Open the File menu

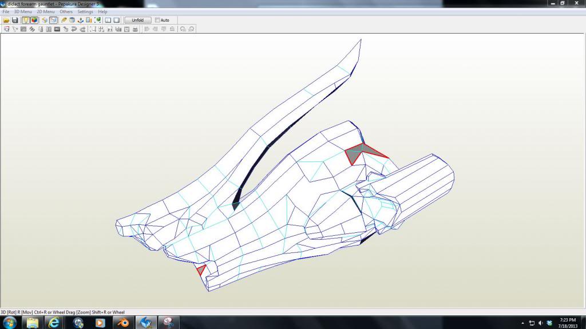click(6, 11)
